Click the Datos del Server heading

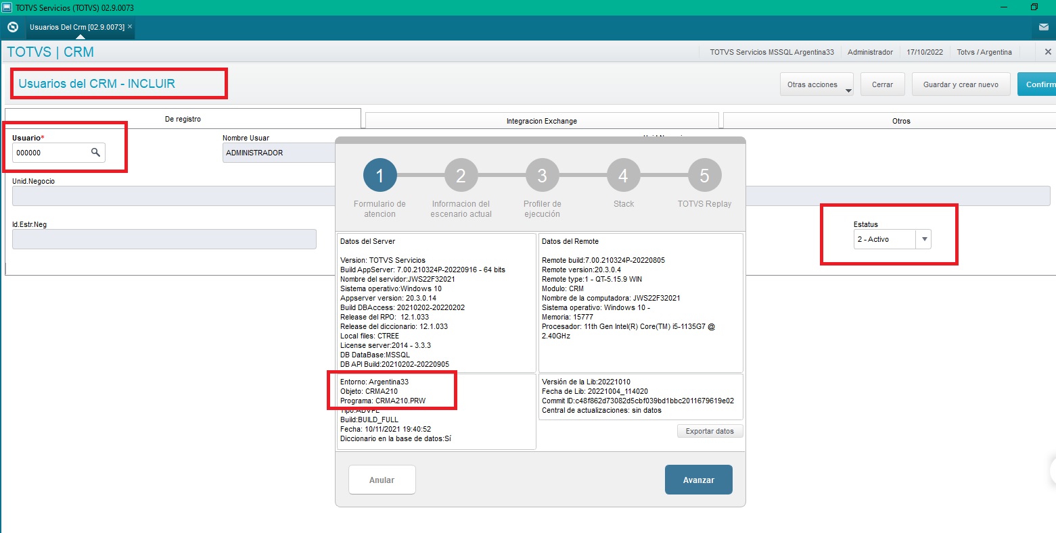367,241
